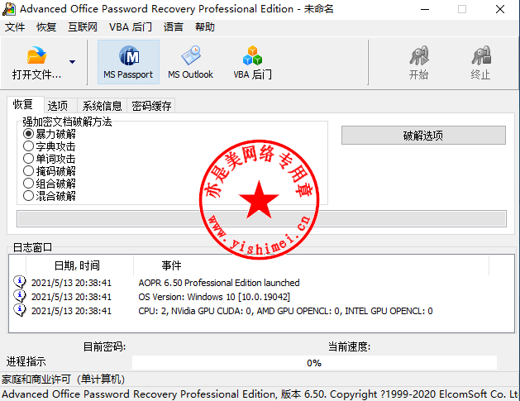This screenshot has width=520, height=401.
Task: Click the 进程指示 0% progress bar
Action: (314, 363)
